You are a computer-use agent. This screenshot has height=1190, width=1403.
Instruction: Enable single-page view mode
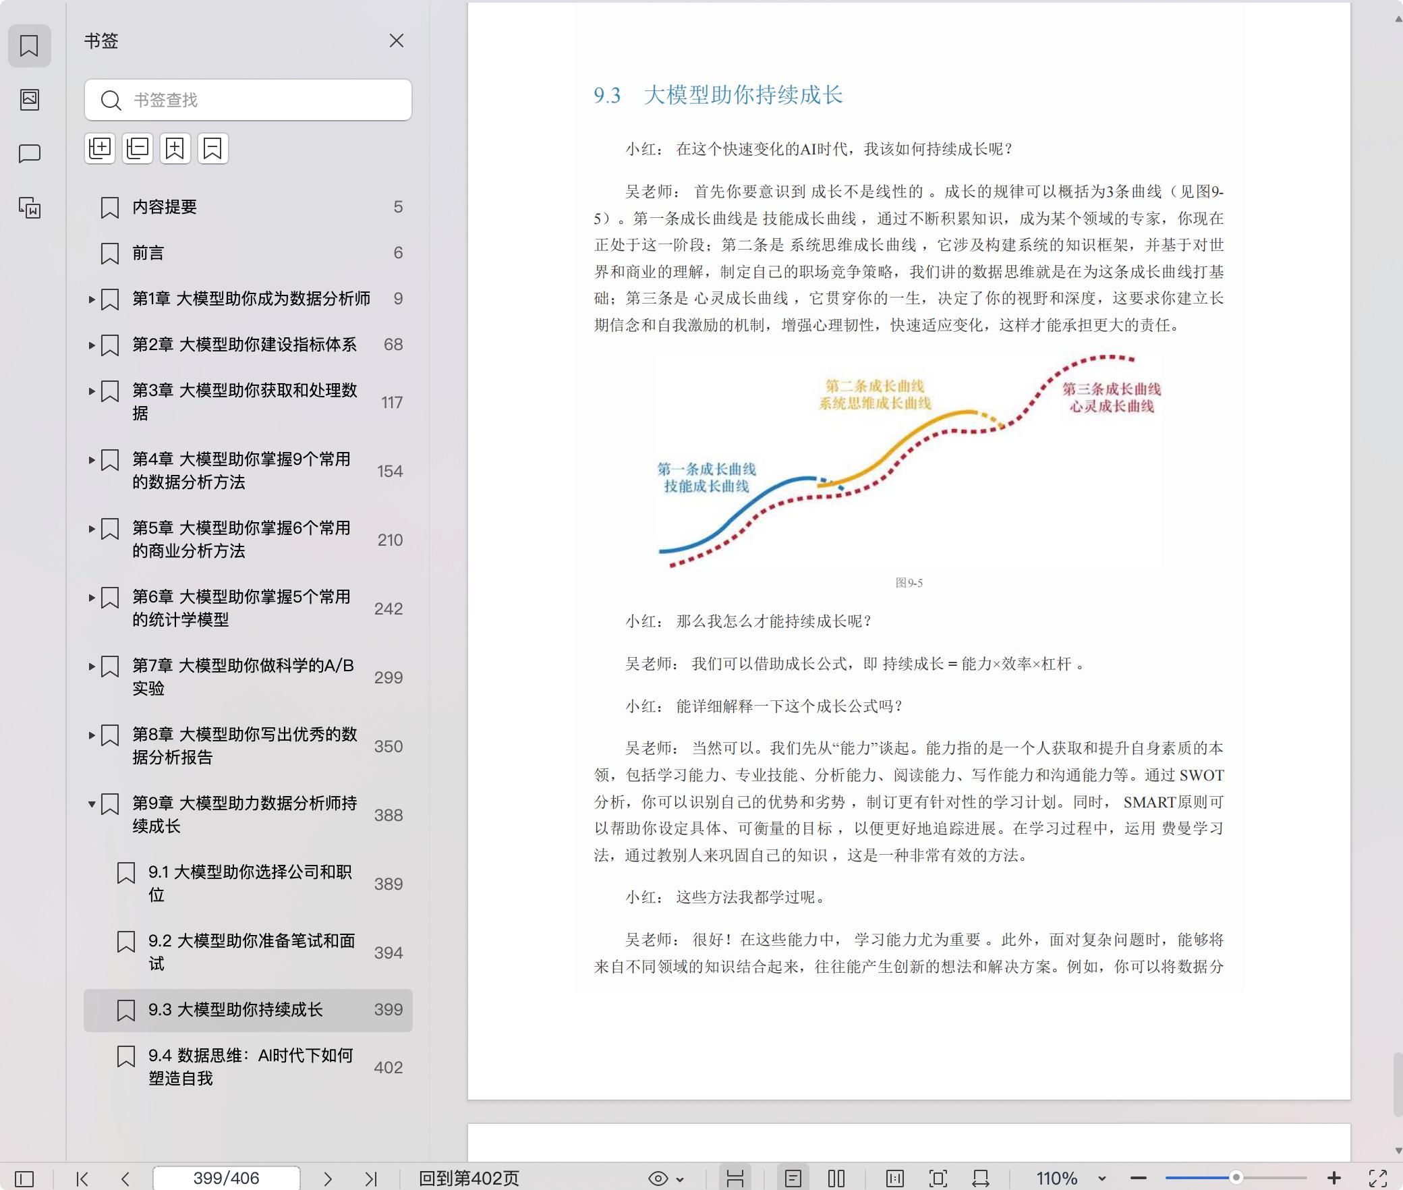(x=793, y=1179)
